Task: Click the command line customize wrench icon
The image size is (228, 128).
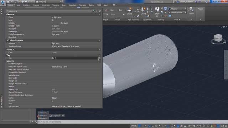Action: click(36, 122)
